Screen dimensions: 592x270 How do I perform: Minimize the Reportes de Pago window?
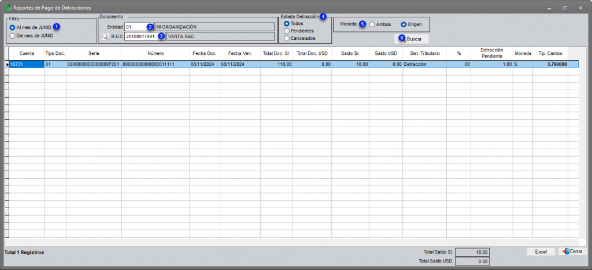(549, 8)
